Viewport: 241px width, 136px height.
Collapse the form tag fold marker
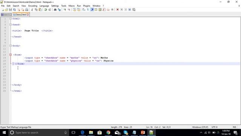coord(11,55)
